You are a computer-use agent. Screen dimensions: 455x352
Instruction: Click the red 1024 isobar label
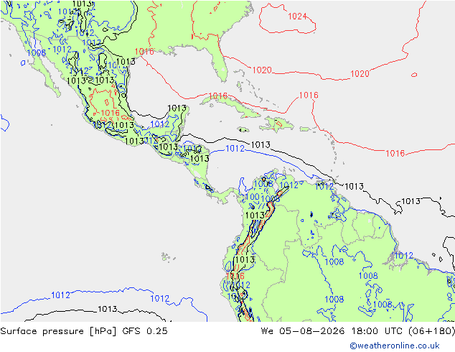click(x=297, y=17)
